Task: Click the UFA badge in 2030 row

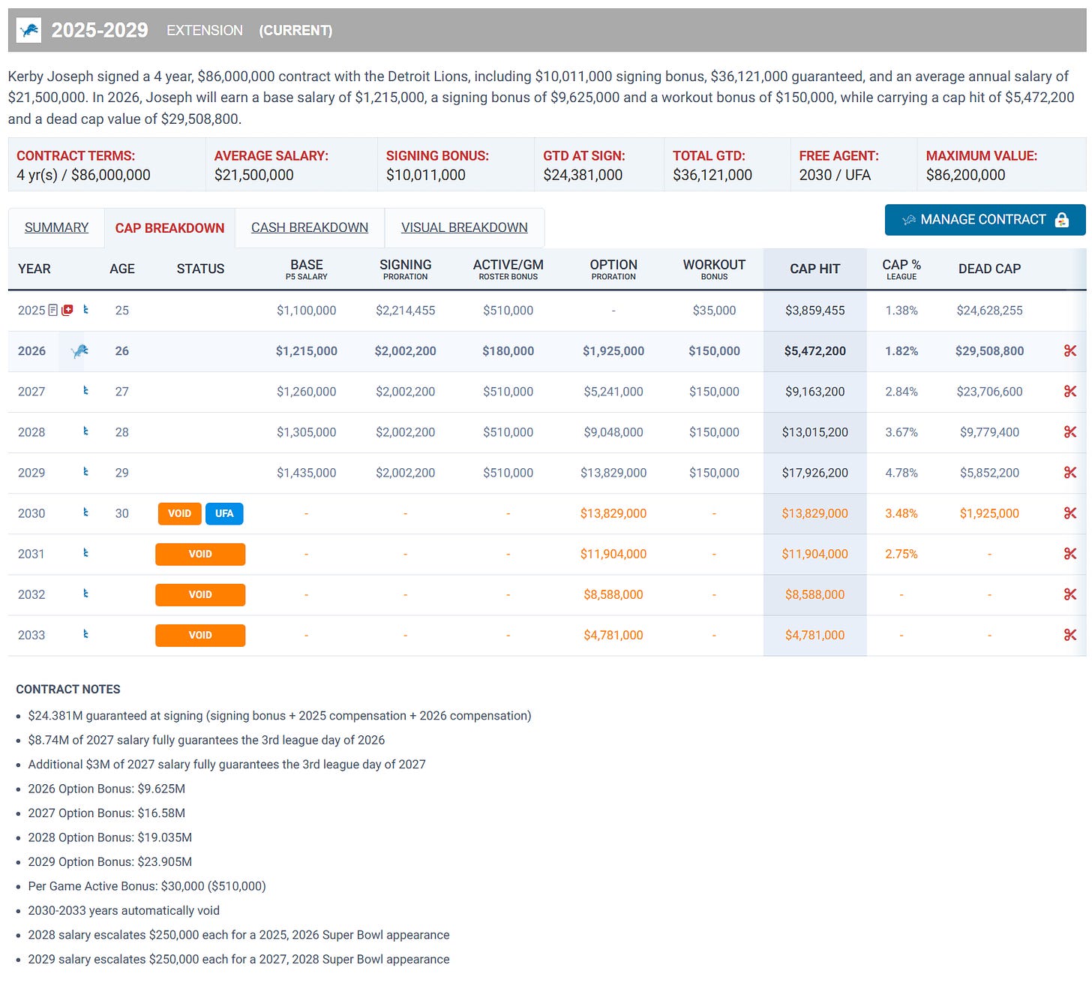Action: click(x=224, y=513)
